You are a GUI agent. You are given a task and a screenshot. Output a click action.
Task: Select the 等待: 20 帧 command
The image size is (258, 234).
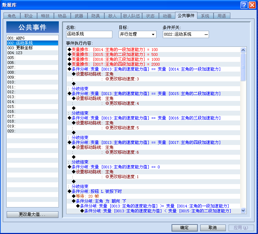point(153,196)
